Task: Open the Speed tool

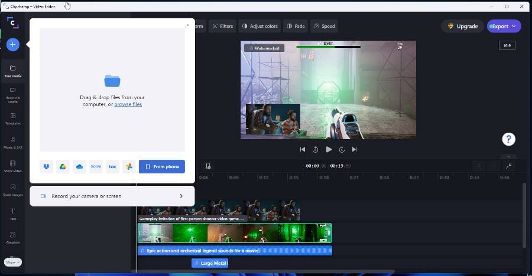Action: 325,26
